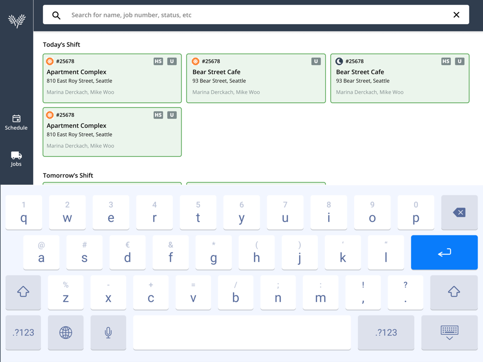Tap the right shift key
483x362 pixels.
point(454,292)
